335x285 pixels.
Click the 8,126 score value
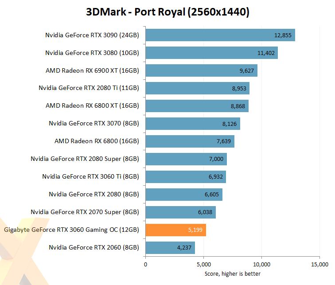(230, 124)
